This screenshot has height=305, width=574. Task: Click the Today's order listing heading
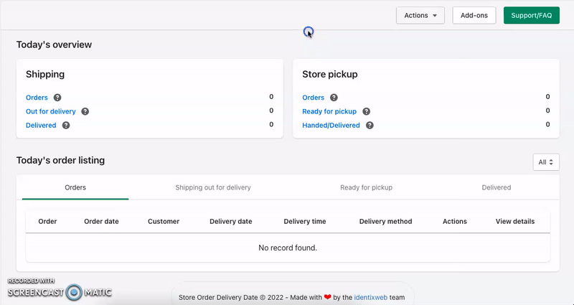point(60,160)
